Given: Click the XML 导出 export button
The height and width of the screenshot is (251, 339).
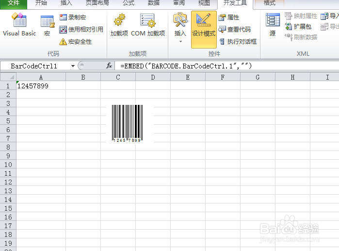Looking at the screenshot, I should click(x=329, y=27).
